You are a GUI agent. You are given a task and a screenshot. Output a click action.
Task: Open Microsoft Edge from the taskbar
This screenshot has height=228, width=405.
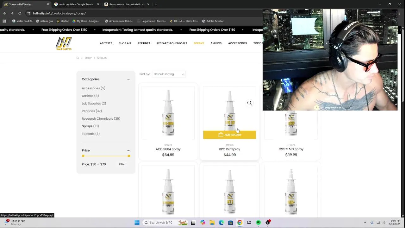coord(221,223)
